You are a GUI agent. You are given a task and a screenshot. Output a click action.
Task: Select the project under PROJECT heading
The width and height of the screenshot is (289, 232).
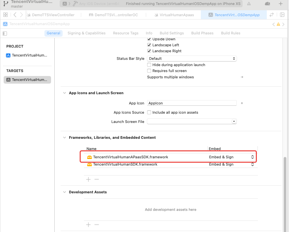click(x=27, y=55)
